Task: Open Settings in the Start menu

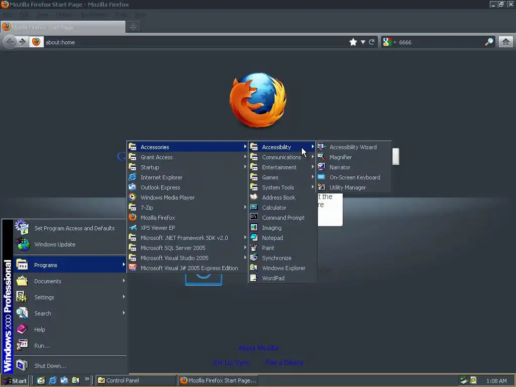Action: (x=71, y=297)
